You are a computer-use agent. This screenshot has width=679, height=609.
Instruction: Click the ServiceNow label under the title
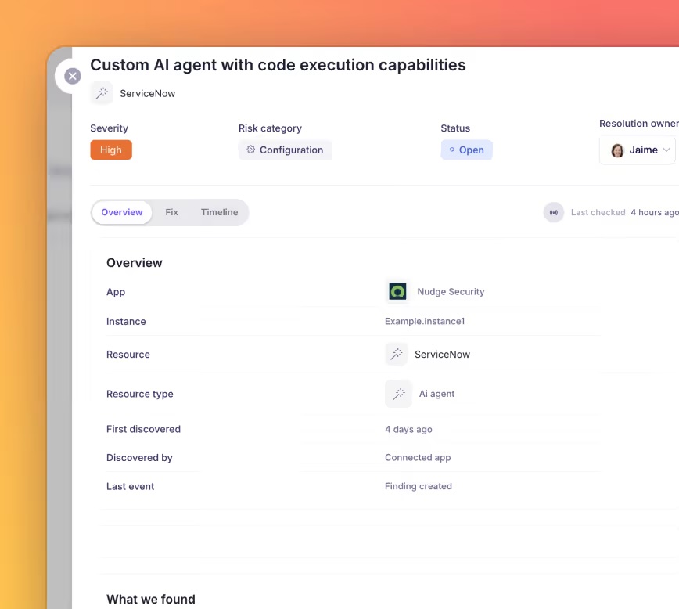[x=147, y=94]
